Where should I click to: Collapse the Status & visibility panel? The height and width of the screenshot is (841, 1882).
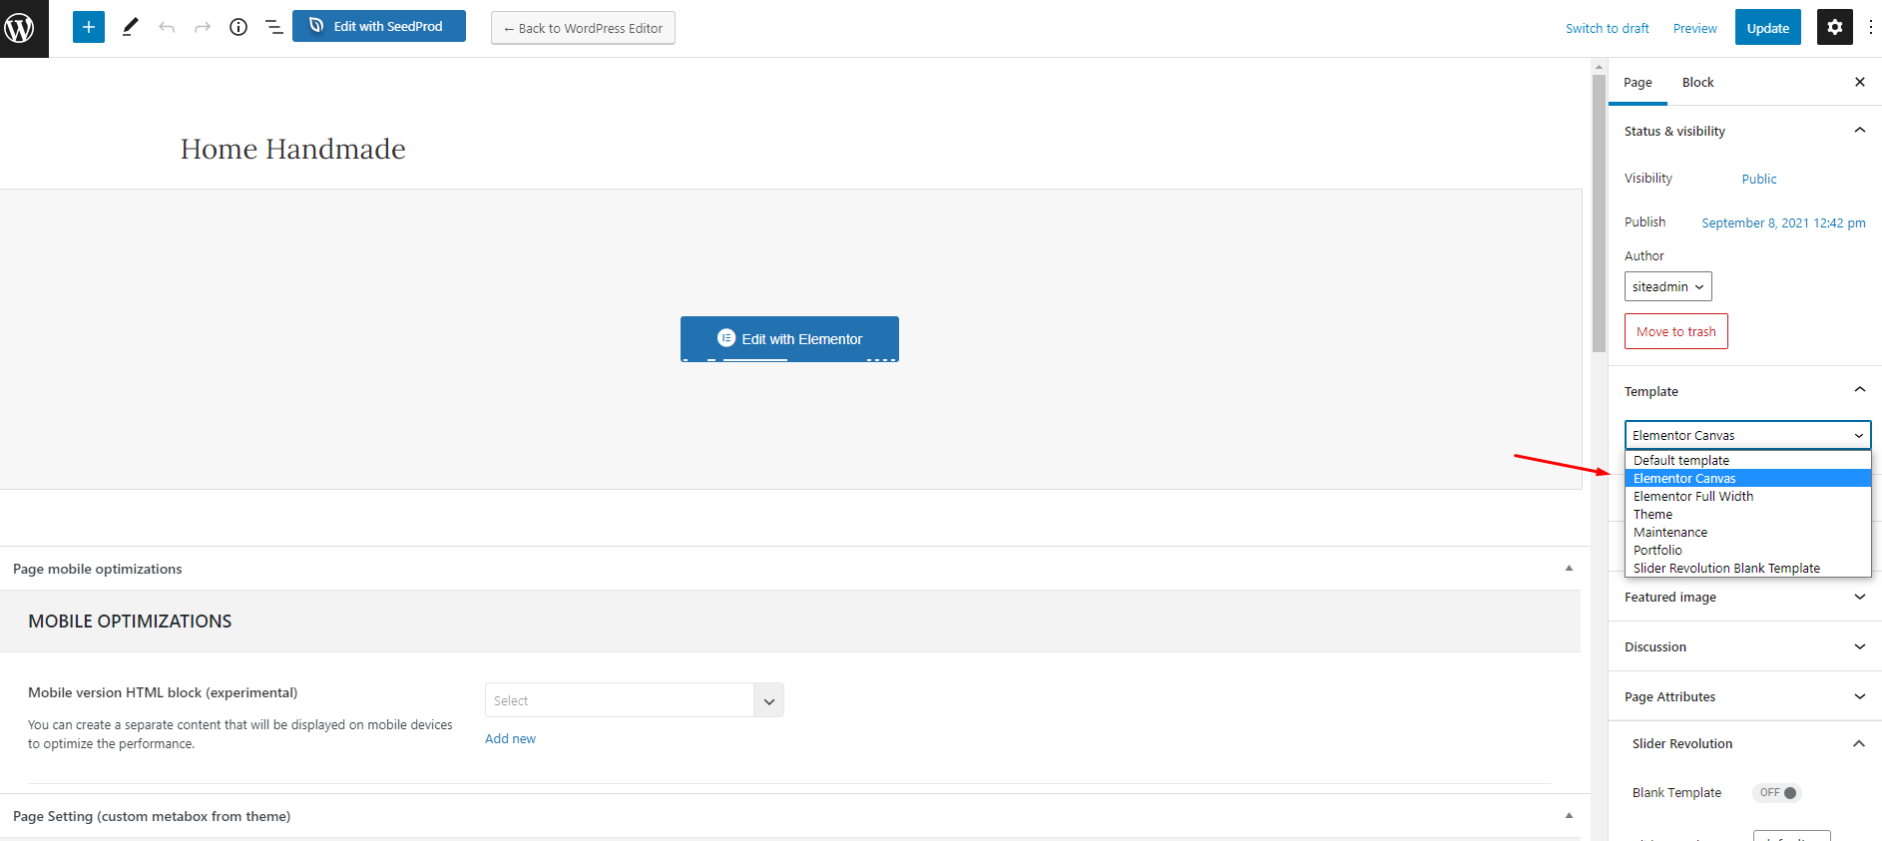[x=1745, y=131]
